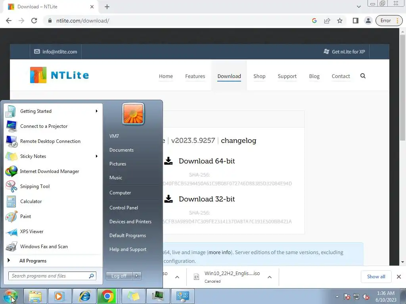Open the Chrome profile icon
This screenshot has height=304, width=406.
pyautogui.click(x=368, y=21)
